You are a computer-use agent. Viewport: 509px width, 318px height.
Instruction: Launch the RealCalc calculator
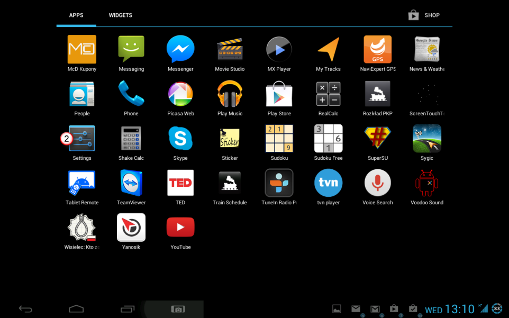(x=328, y=94)
